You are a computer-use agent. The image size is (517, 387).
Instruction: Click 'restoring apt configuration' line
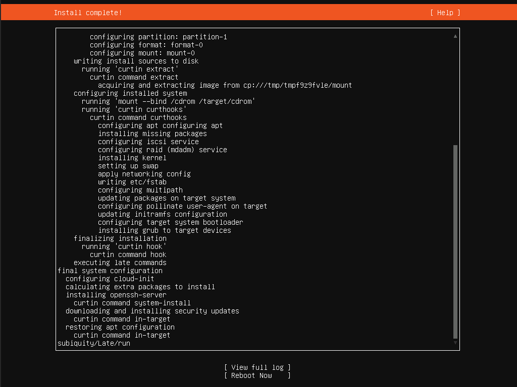120,327
